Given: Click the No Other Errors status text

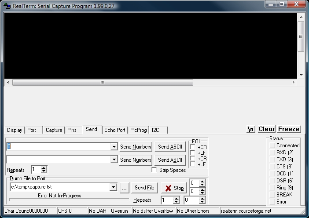Looking at the screenshot, I should [193, 211].
